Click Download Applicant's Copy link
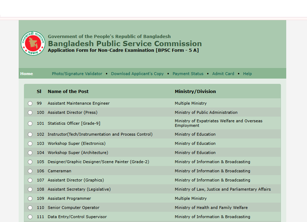This screenshot has height=222, width=307. click(x=137, y=74)
